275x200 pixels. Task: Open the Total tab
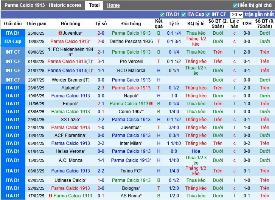pyautogui.click(x=94, y=5)
